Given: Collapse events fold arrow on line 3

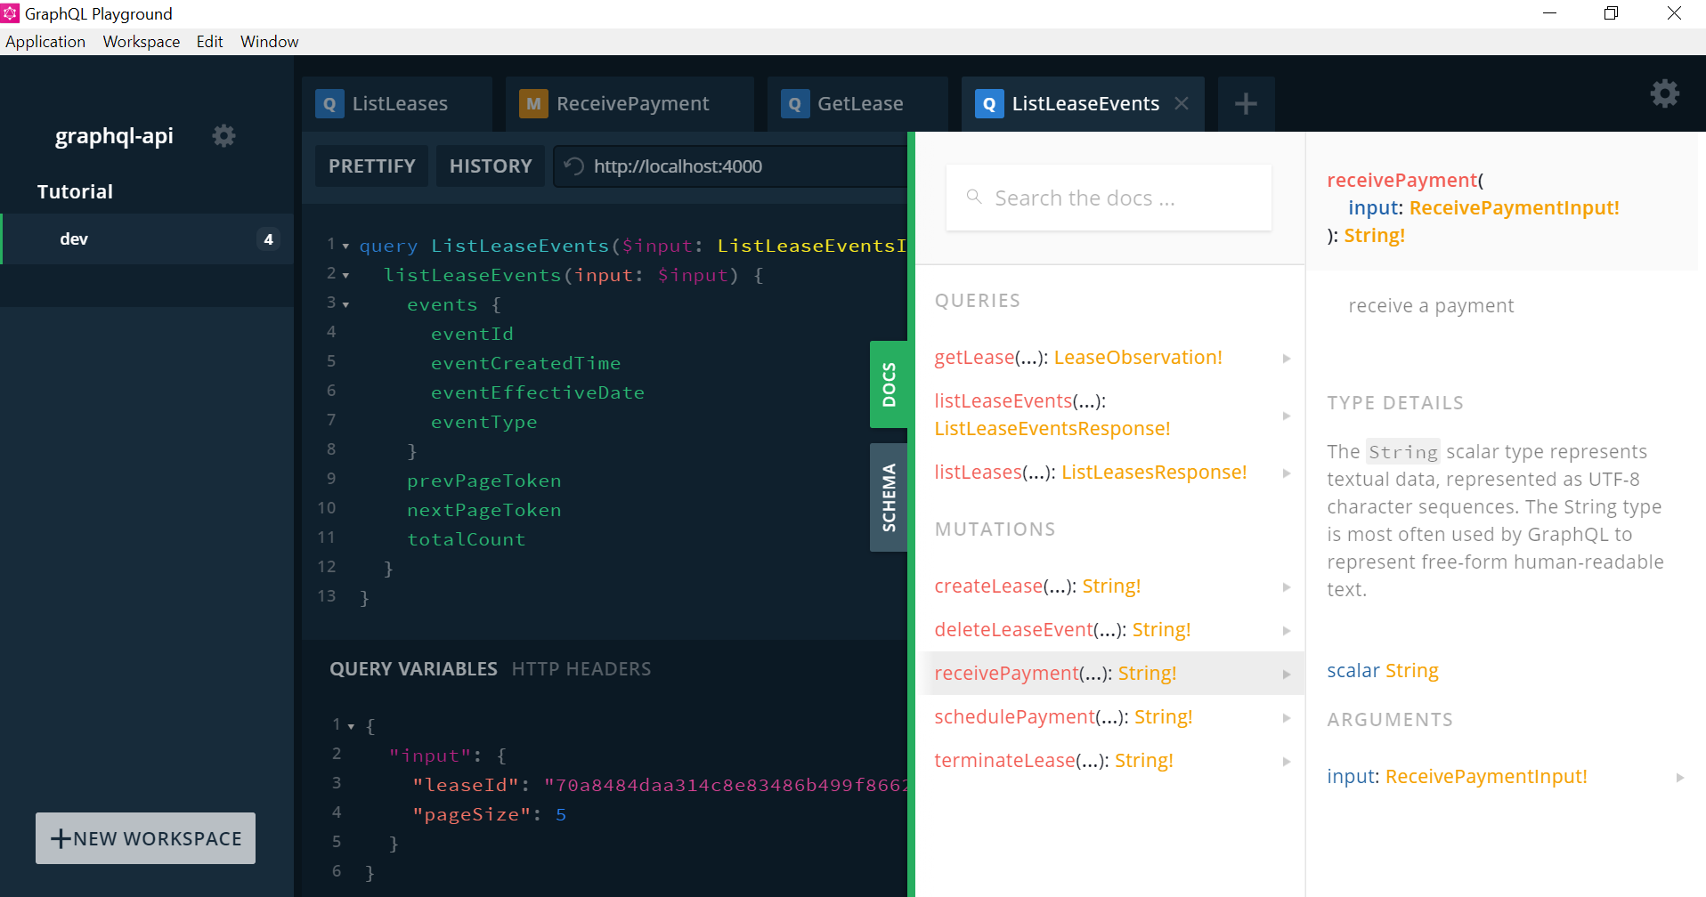Looking at the screenshot, I should [x=345, y=304].
